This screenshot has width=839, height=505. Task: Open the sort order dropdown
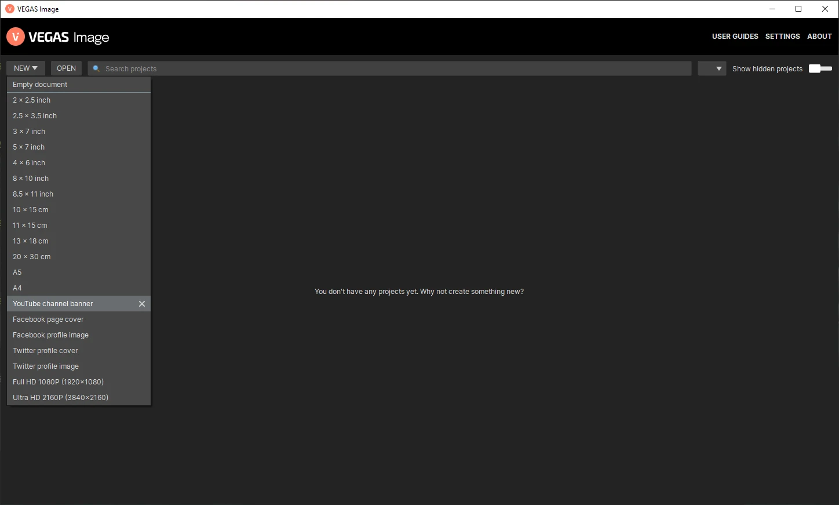pyautogui.click(x=712, y=68)
